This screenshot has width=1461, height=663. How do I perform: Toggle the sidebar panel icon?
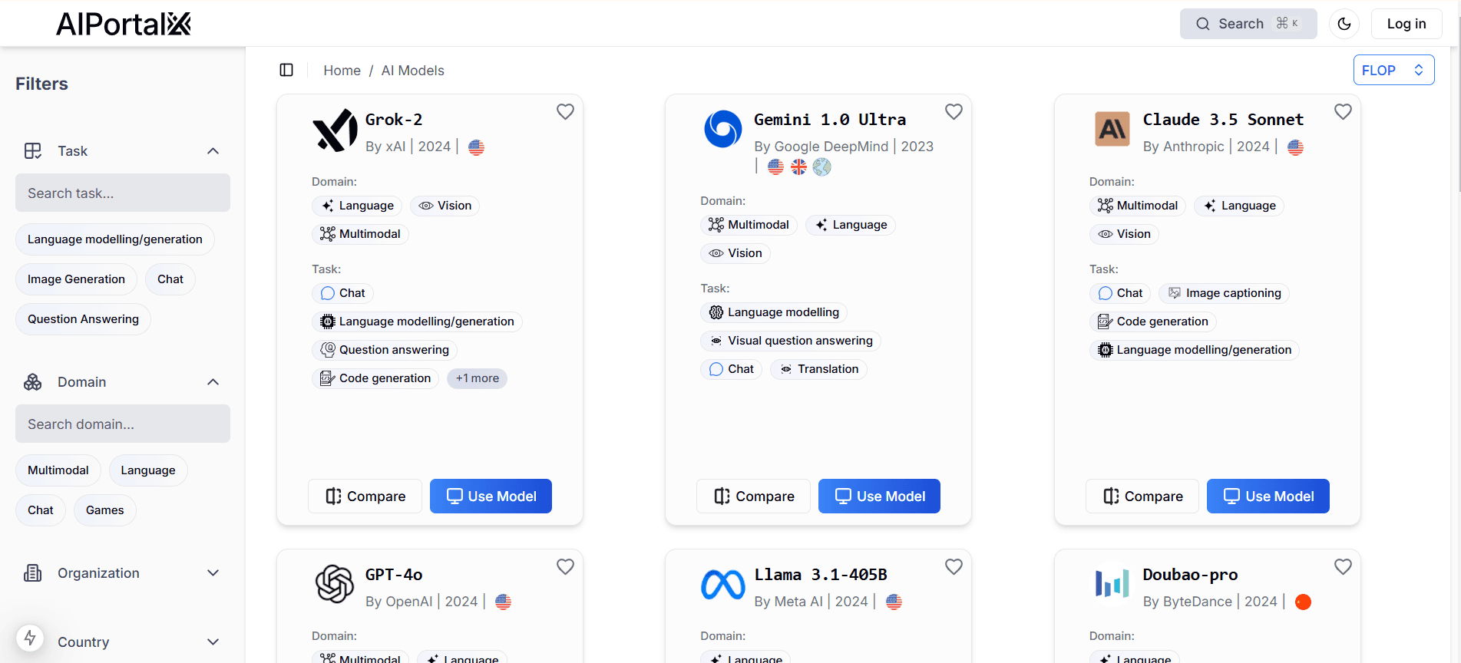286,70
